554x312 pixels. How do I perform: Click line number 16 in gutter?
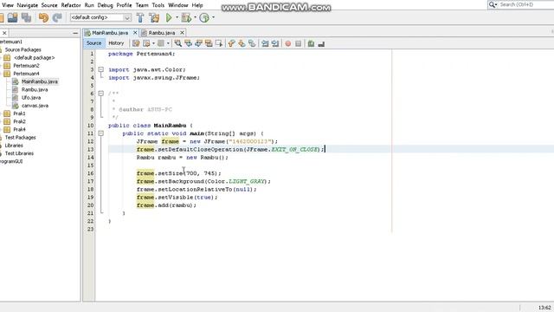coord(90,173)
